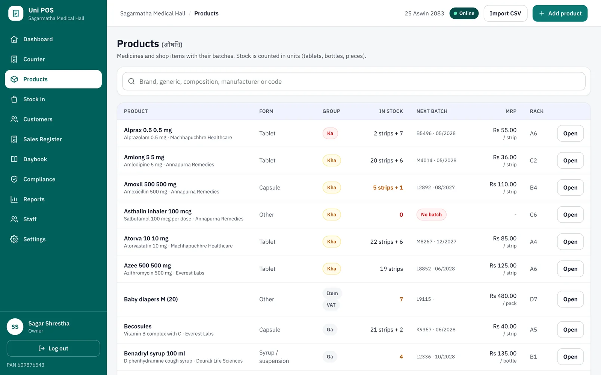Click the Compliance shield icon
The image size is (601, 375).
[x=14, y=179]
